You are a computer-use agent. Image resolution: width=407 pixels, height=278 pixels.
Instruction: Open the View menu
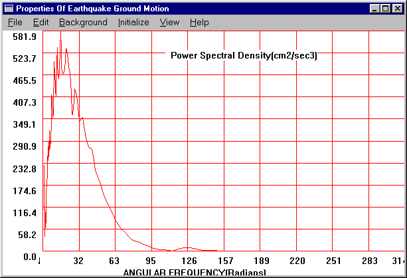(x=169, y=22)
